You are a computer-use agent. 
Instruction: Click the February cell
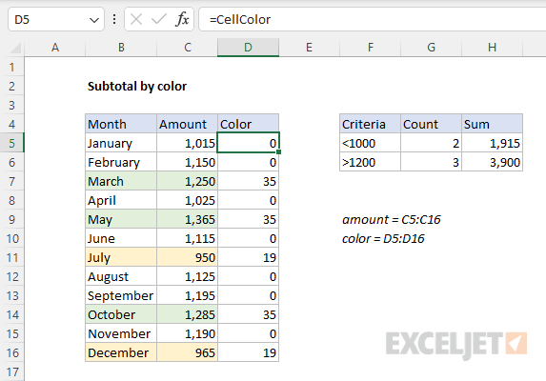click(x=121, y=162)
